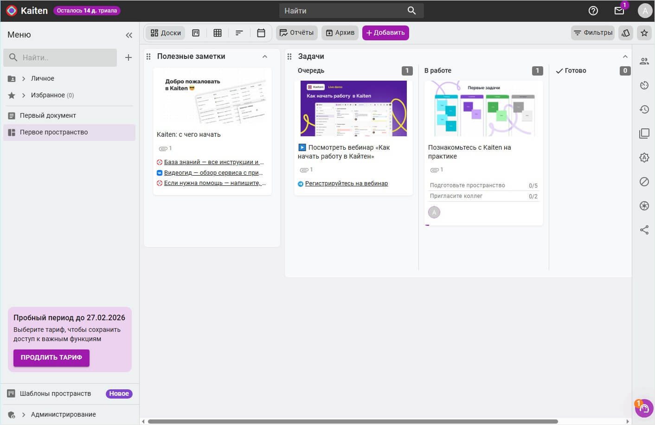
Task: Open the Если нужна помощь link
Action: 215,183
